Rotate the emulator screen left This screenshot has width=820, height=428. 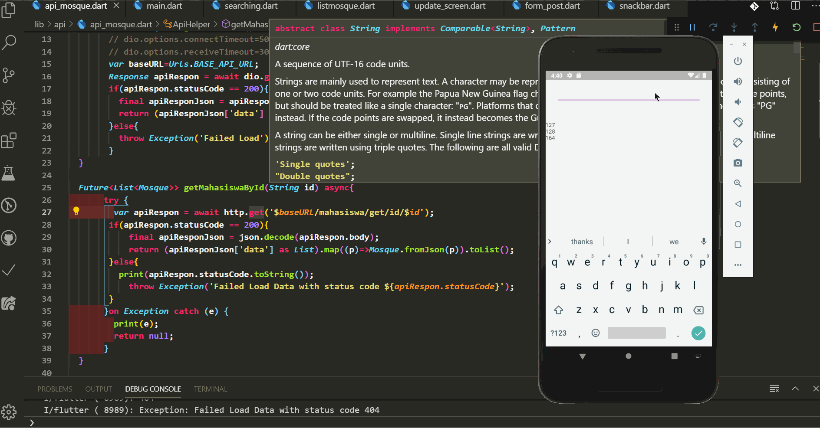pyautogui.click(x=738, y=122)
